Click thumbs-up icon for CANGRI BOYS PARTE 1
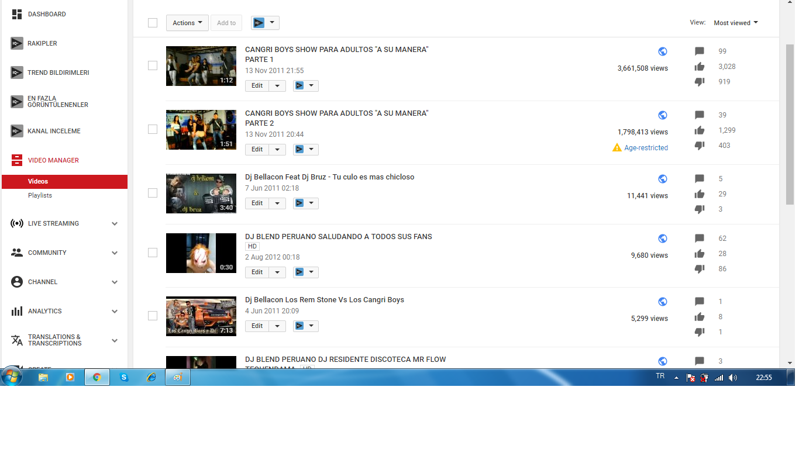The width and height of the screenshot is (799, 449). tap(700, 67)
